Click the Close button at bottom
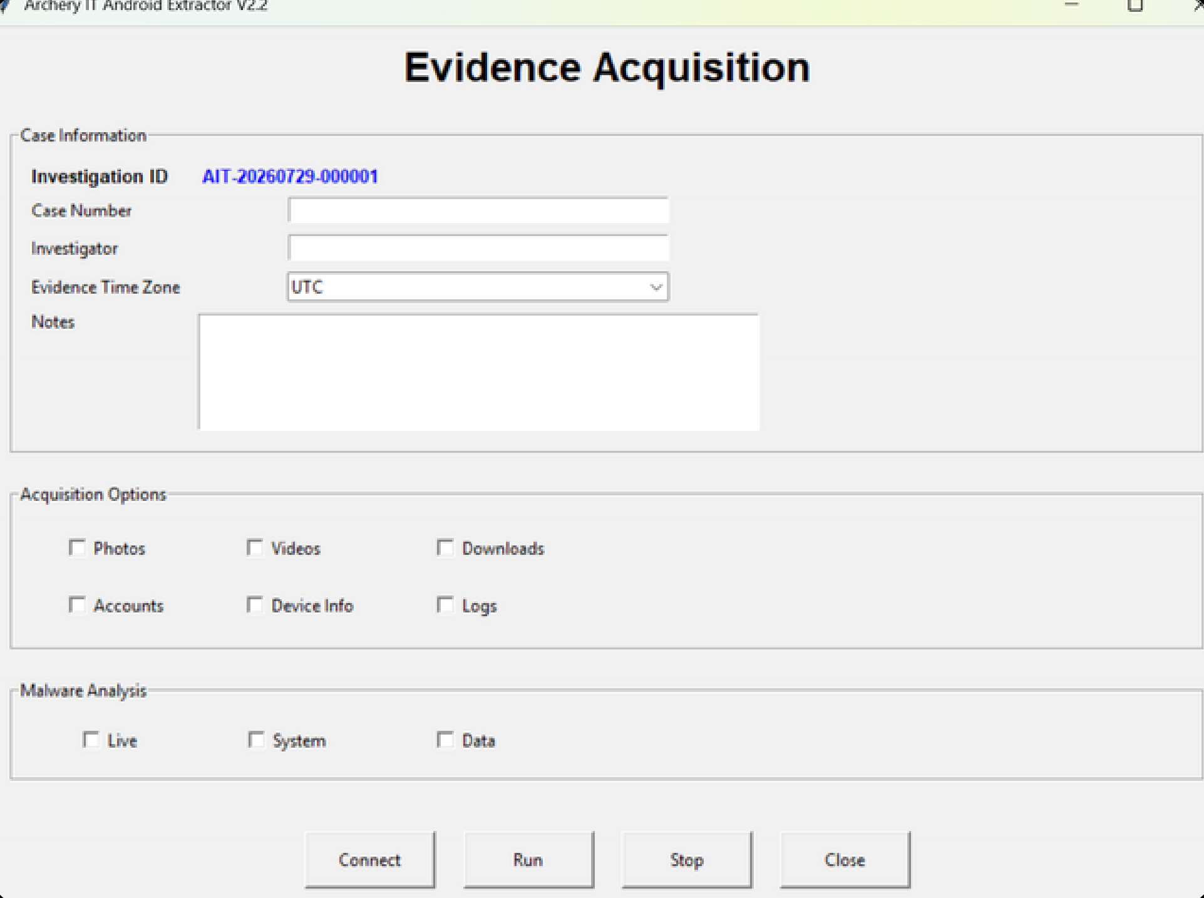The width and height of the screenshot is (1204, 898). coord(845,860)
